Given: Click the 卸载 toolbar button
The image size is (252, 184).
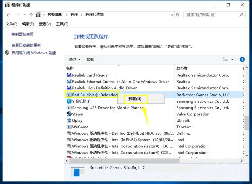Looking at the screenshot, I should click(x=90, y=59).
